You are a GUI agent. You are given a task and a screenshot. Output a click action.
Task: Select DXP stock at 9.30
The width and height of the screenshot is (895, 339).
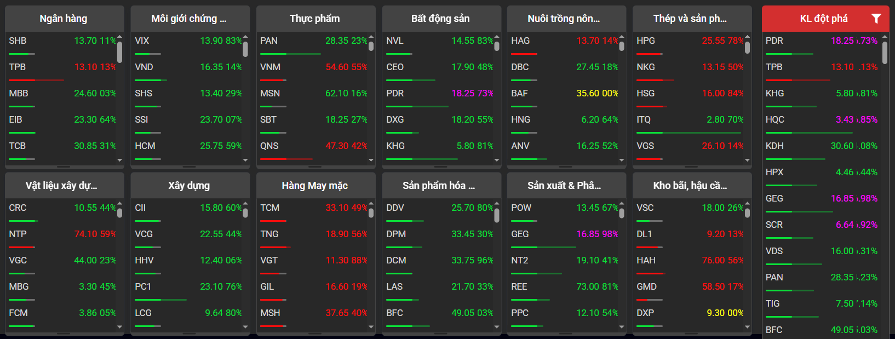(x=689, y=316)
